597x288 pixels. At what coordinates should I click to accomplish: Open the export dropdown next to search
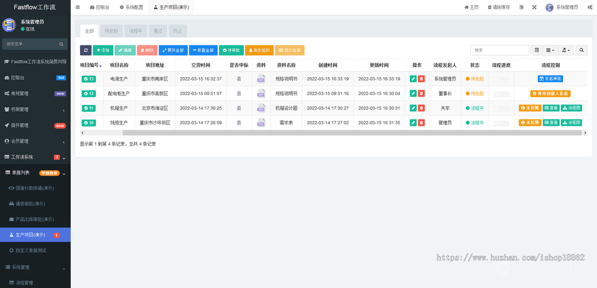566,50
